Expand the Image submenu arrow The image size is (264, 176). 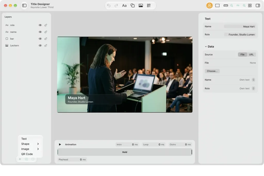(38, 149)
